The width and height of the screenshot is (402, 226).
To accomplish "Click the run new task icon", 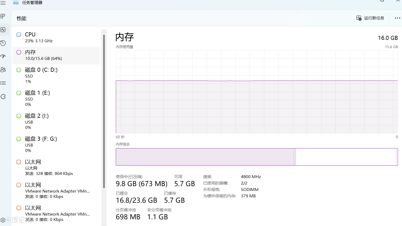I will click(x=359, y=18).
